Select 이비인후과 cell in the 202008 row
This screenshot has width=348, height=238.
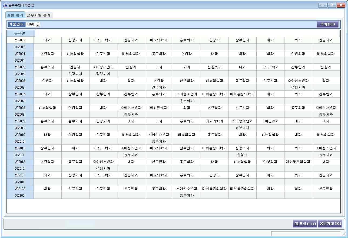[159, 108]
